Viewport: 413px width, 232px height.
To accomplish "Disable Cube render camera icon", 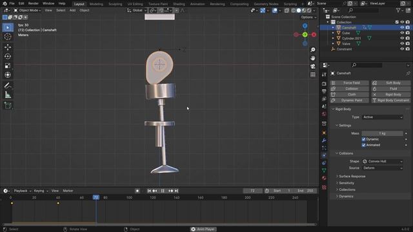I will point(408,33).
